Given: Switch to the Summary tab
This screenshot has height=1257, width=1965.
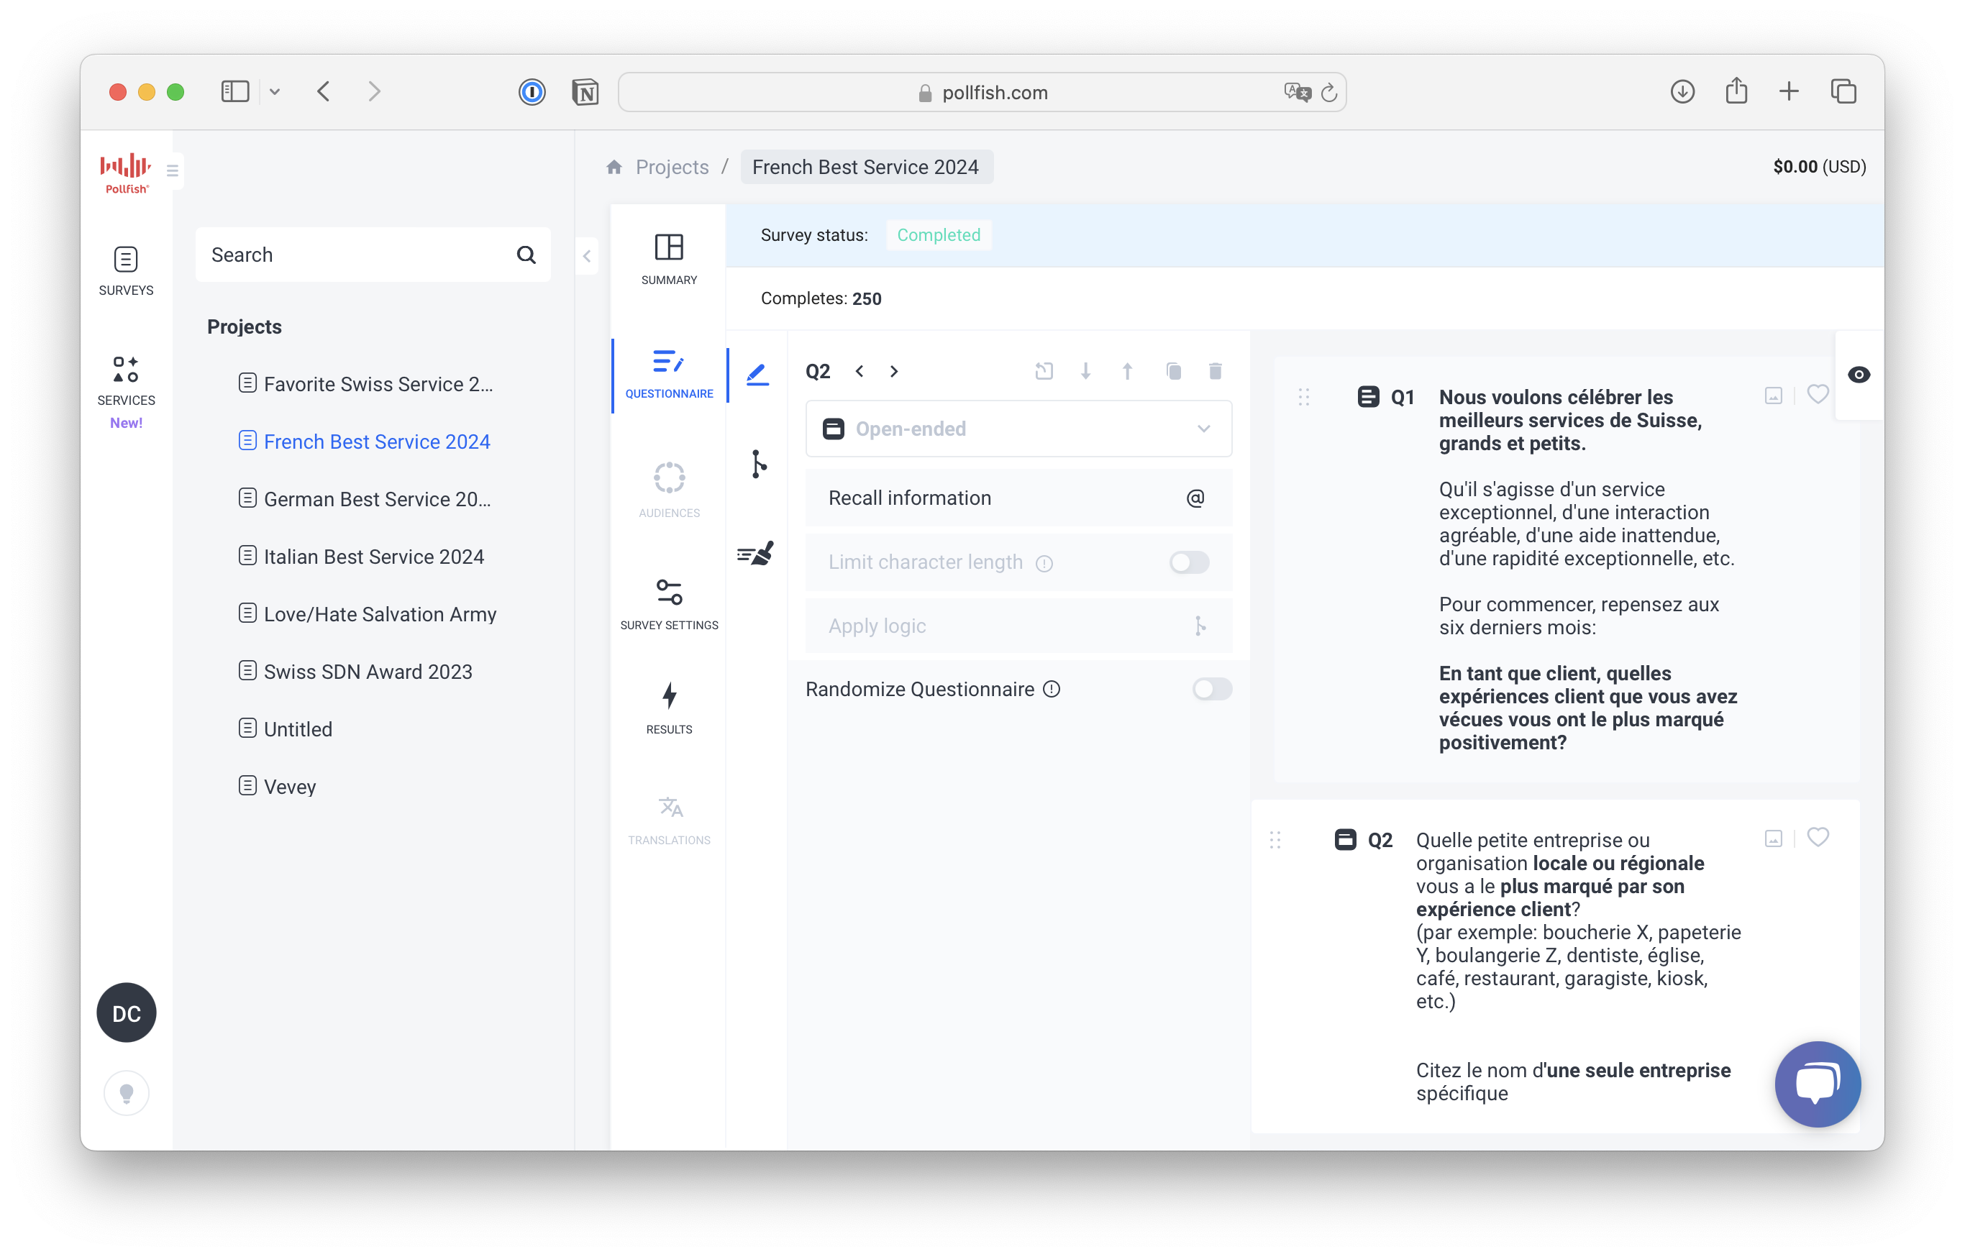Looking at the screenshot, I should pos(669,259).
